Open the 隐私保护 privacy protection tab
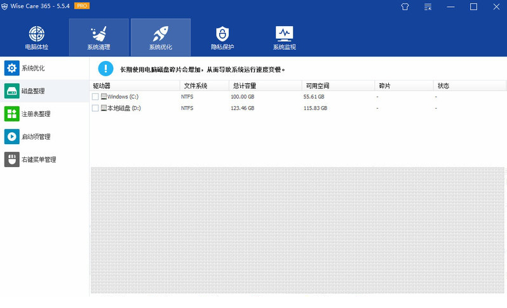507x308 pixels. pyautogui.click(x=222, y=37)
